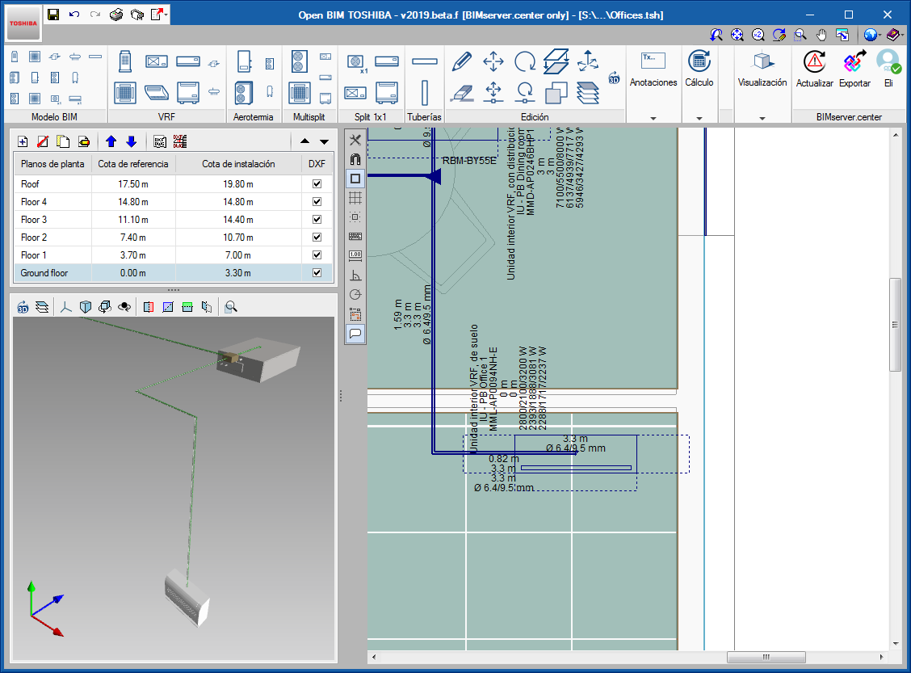Viewport: 911px width, 673px height.
Task: Toggle DXF checkbox for Roof
Action: (x=317, y=183)
